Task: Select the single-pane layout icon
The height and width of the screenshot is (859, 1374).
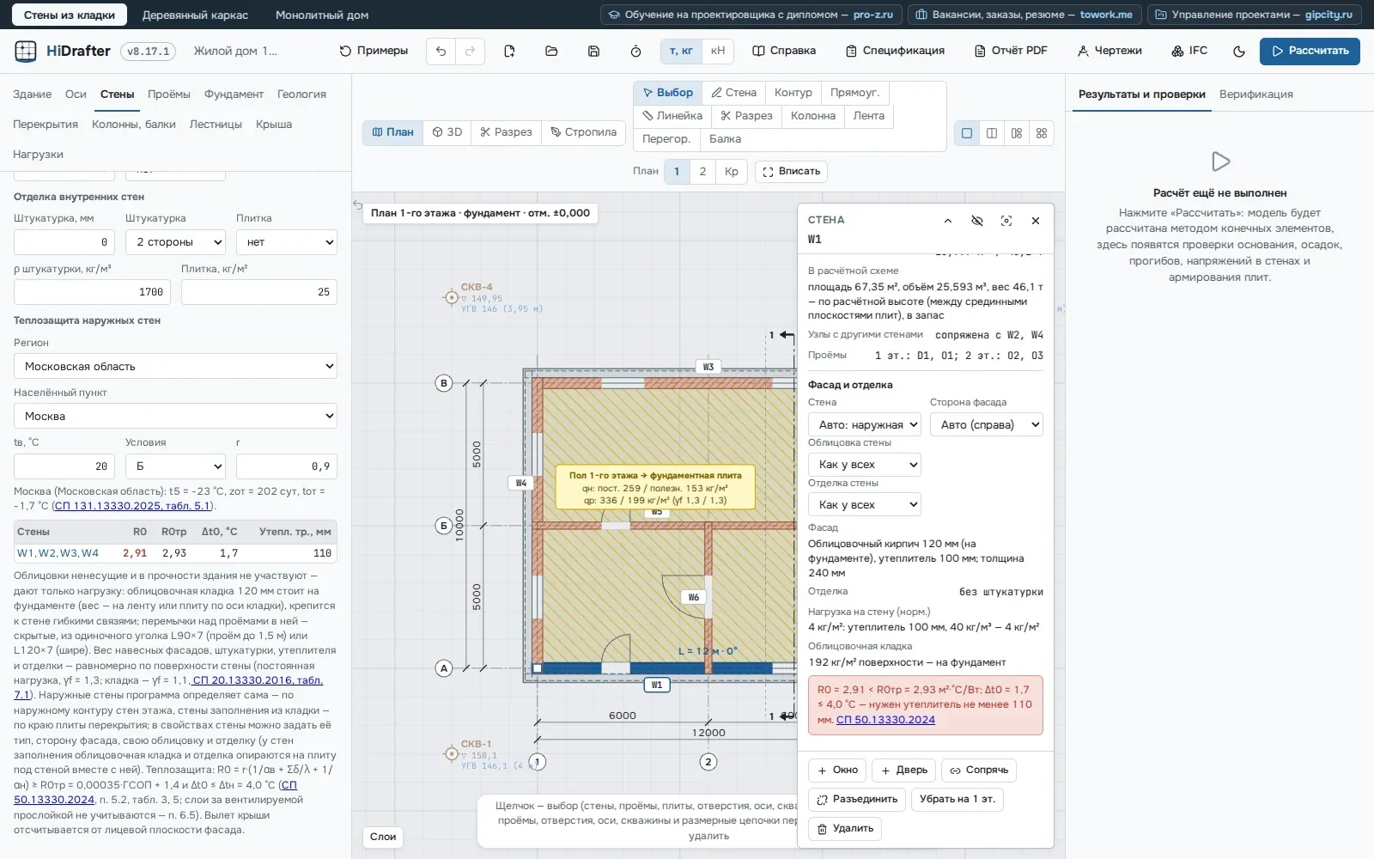Action: pyautogui.click(x=967, y=133)
